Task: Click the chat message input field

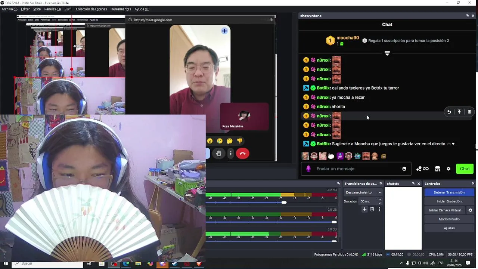Action: coord(356,169)
